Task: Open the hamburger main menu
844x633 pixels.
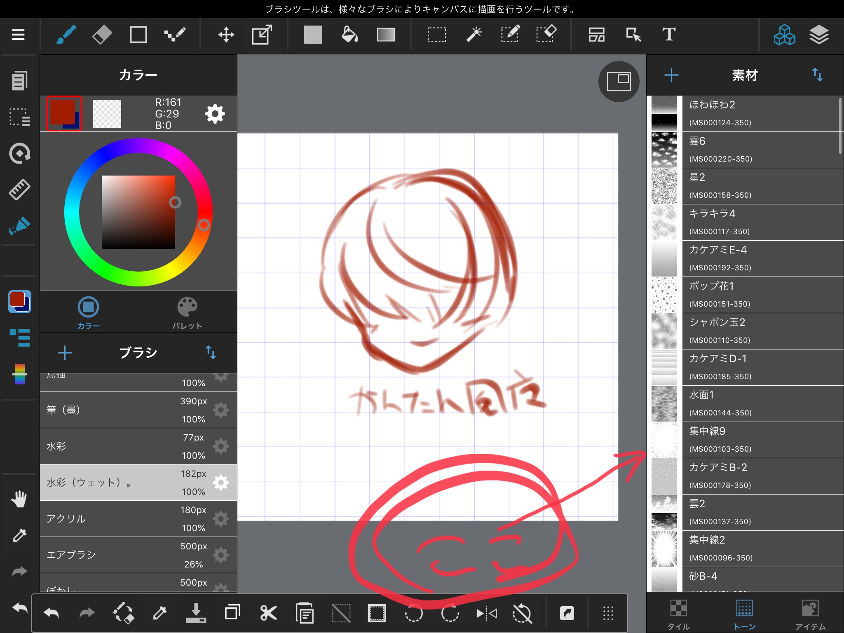Action: tap(18, 35)
